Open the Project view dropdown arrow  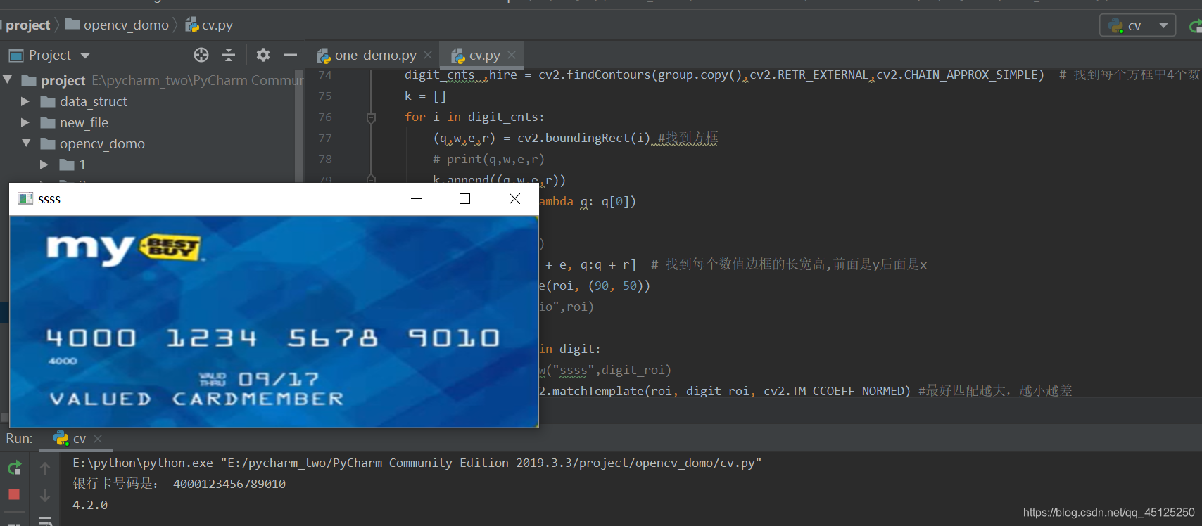click(85, 56)
